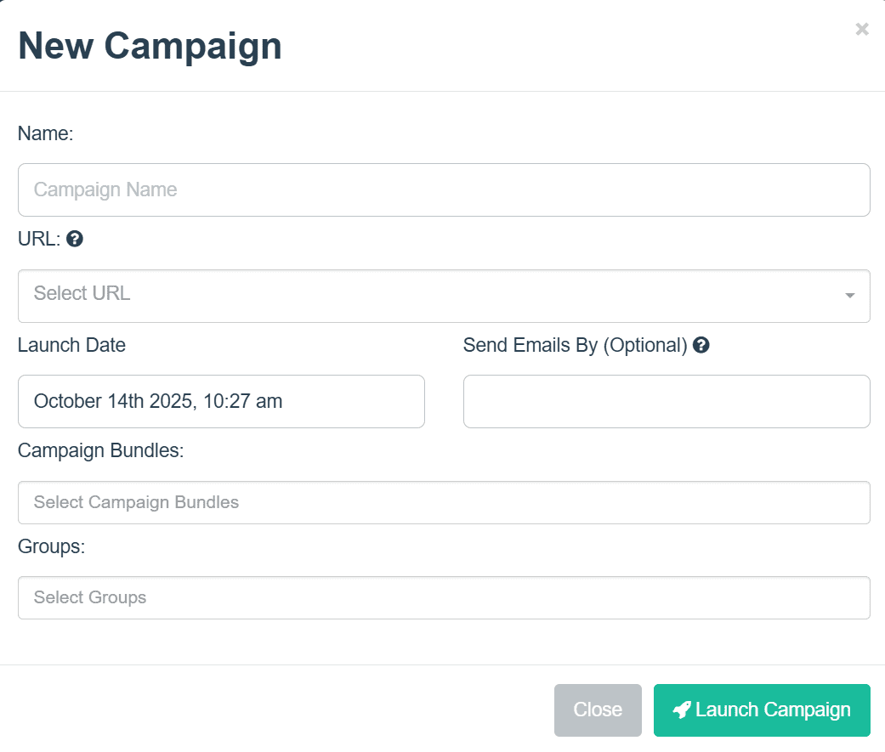Click the caret arrow in the URL selector
The image size is (885, 752).
click(x=849, y=296)
